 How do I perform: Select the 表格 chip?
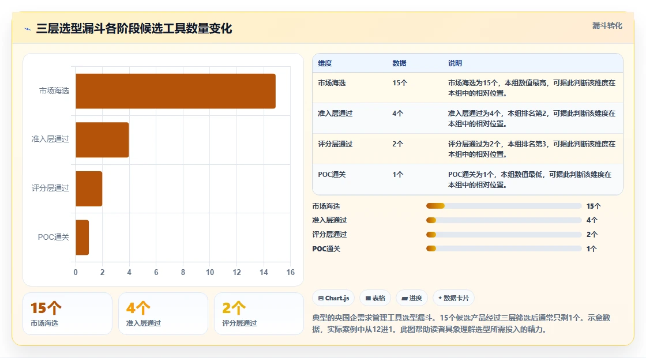pos(375,298)
